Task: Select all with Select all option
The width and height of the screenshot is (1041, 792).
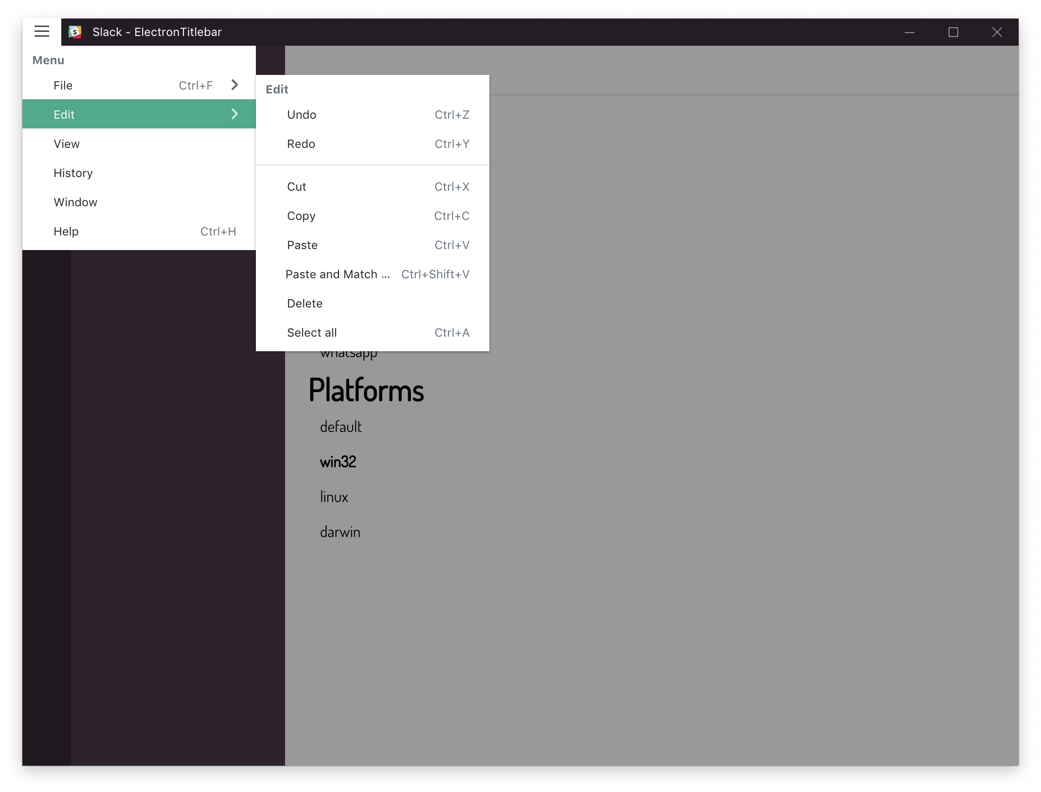Action: [311, 332]
